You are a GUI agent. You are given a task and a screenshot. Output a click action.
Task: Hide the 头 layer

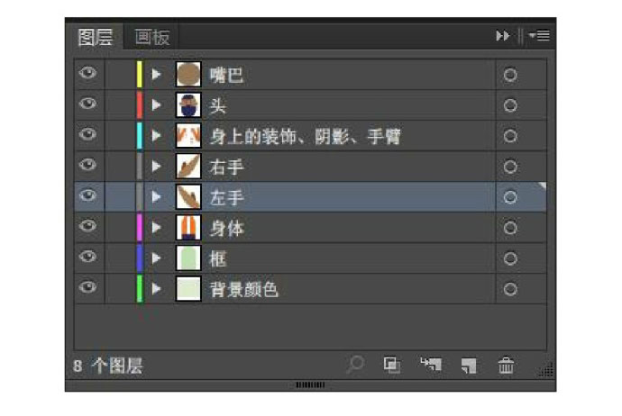click(x=87, y=104)
